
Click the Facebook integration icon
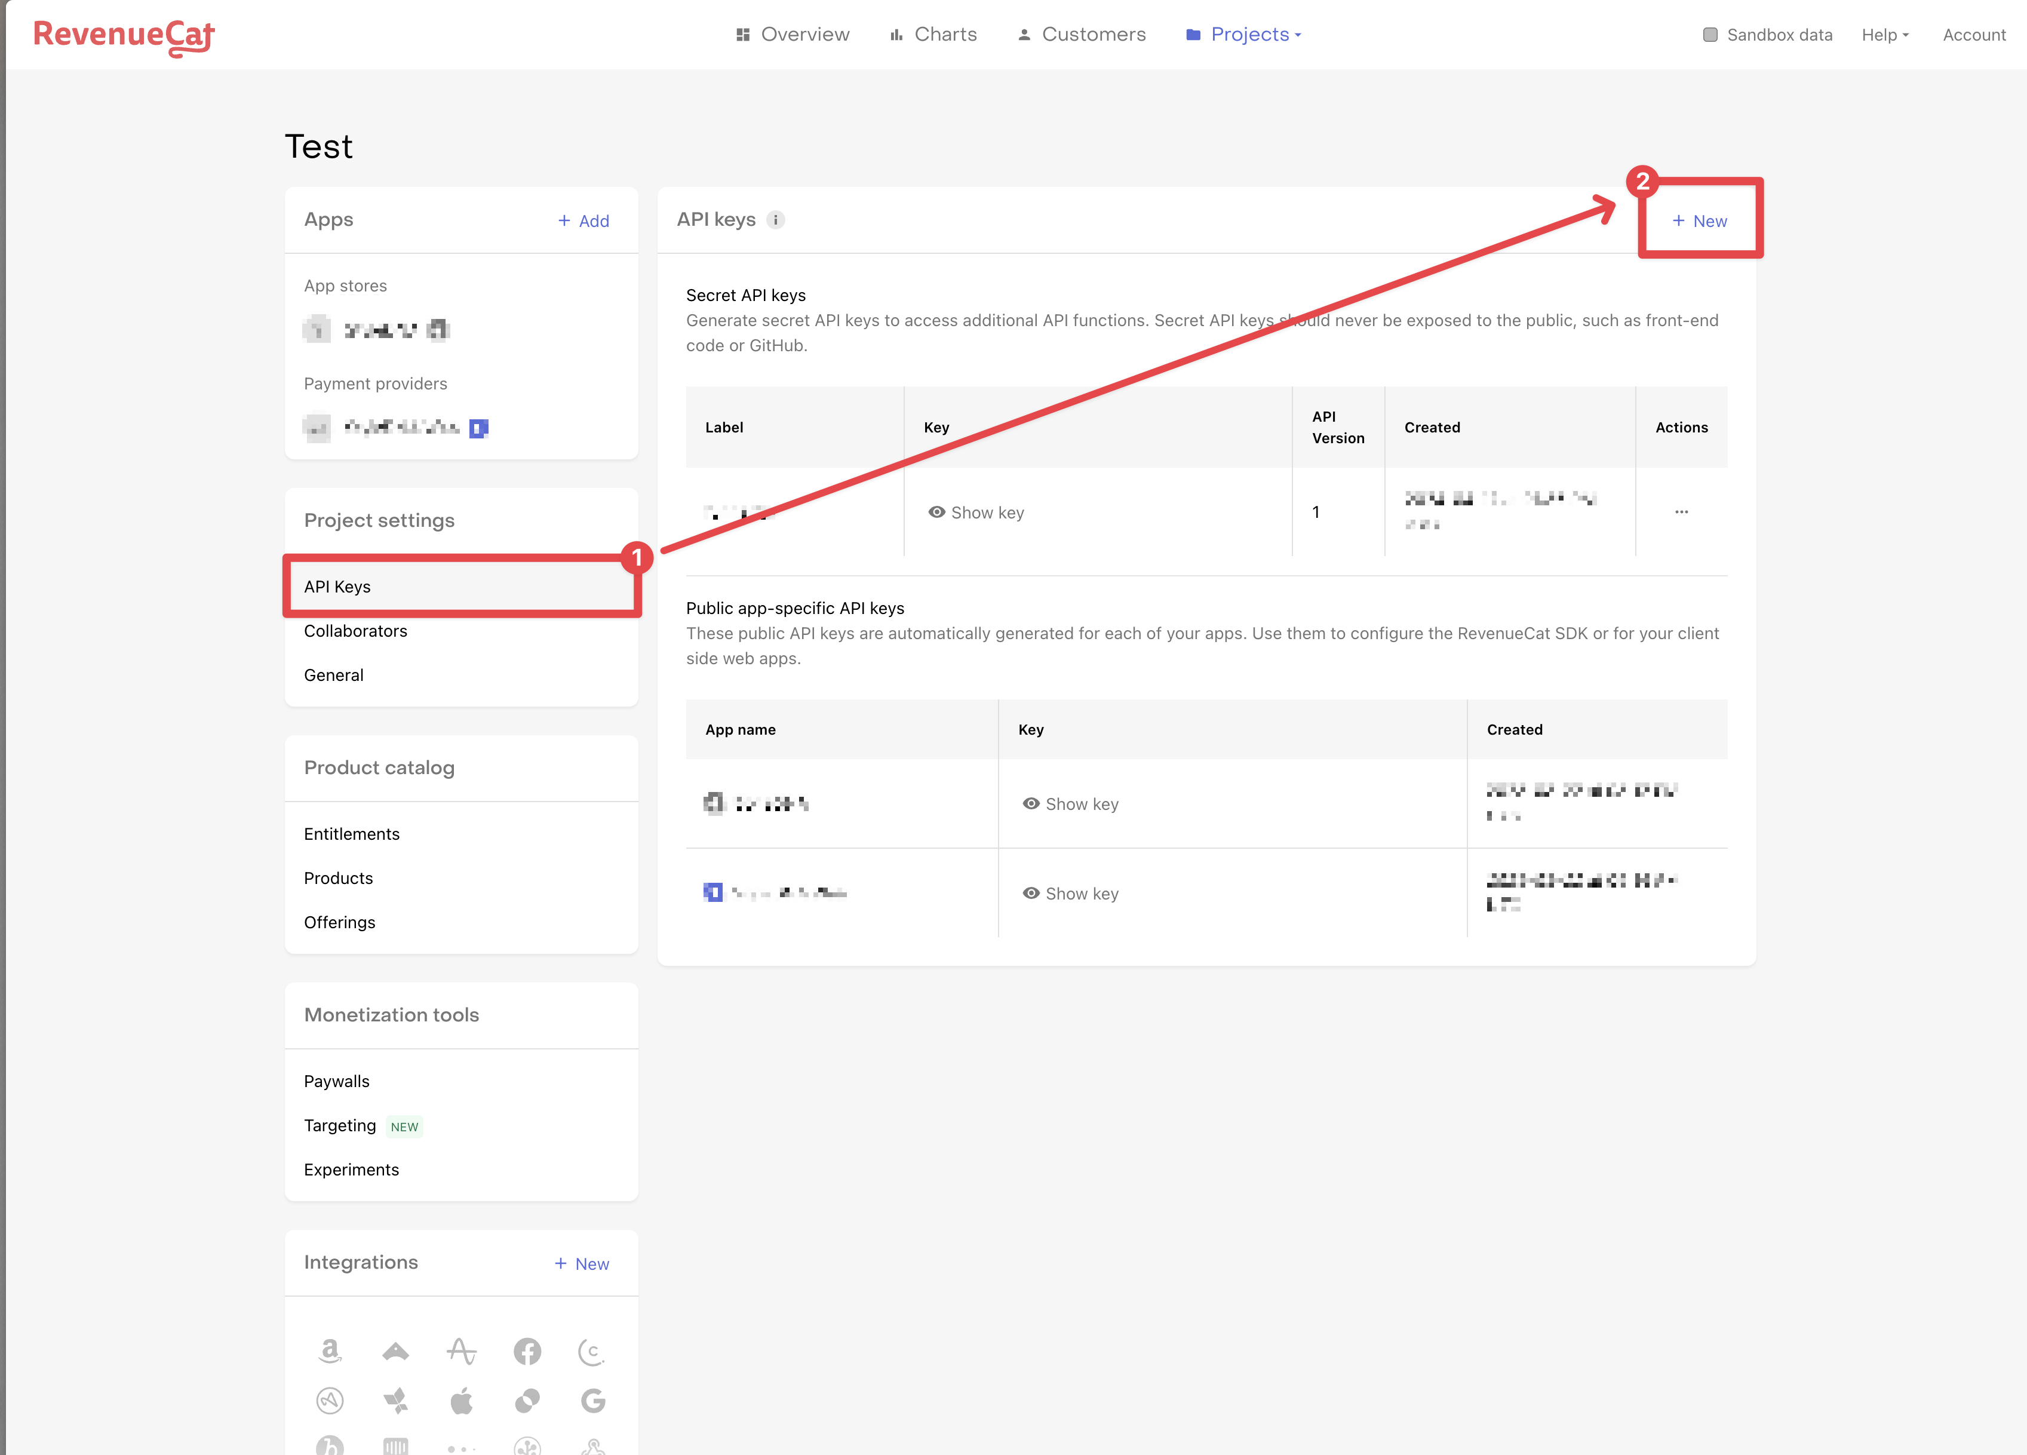tap(527, 1350)
